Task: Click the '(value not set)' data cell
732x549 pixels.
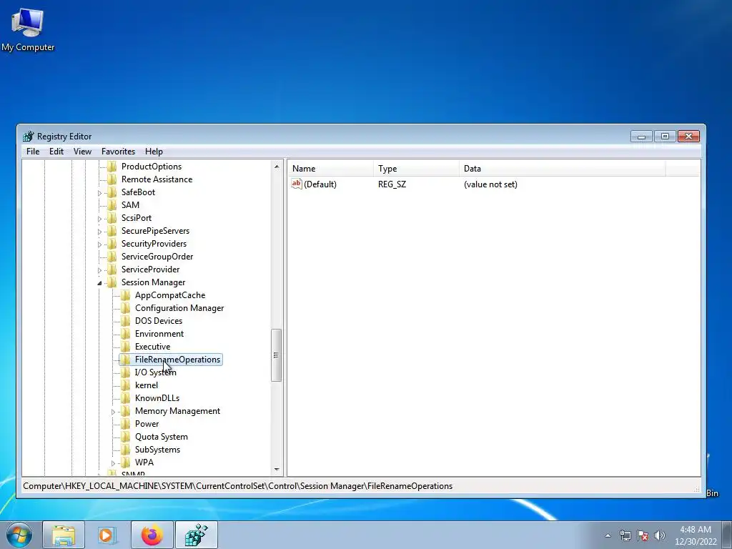Action: click(x=490, y=184)
